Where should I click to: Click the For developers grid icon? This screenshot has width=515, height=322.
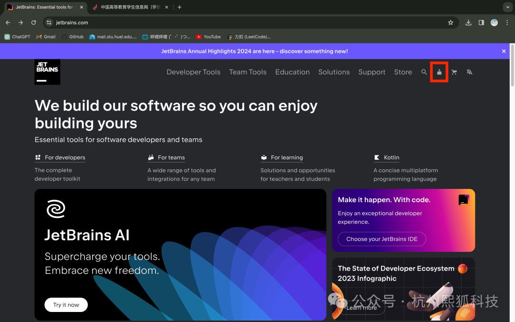(x=38, y=157)
